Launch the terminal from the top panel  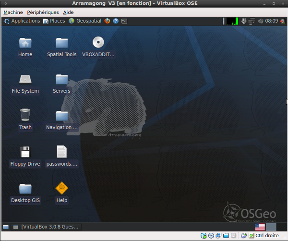pos(124,21)
